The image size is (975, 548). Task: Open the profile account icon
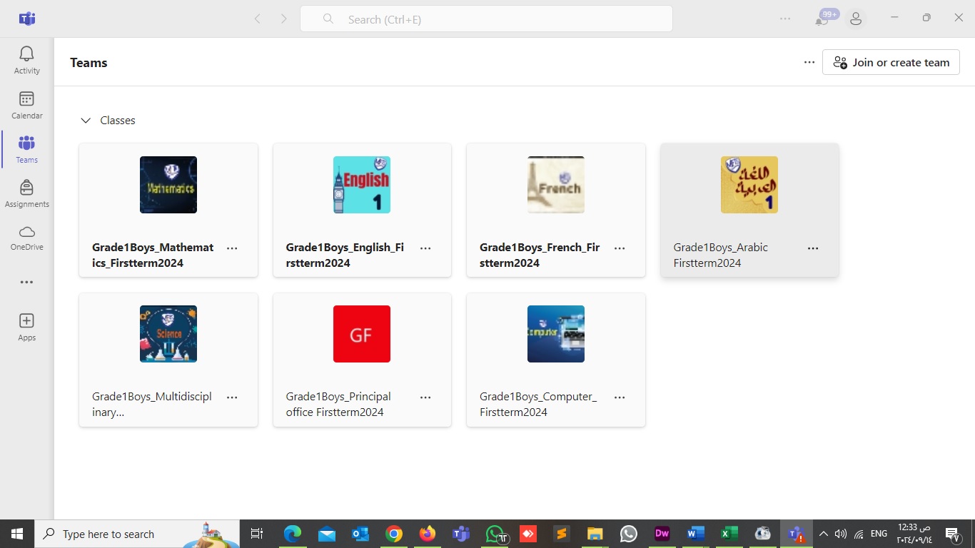tap(856, 19)
